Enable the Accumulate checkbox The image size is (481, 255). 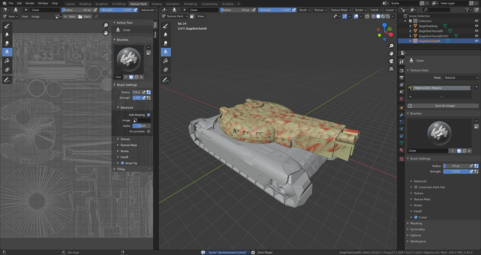[149, 131]
